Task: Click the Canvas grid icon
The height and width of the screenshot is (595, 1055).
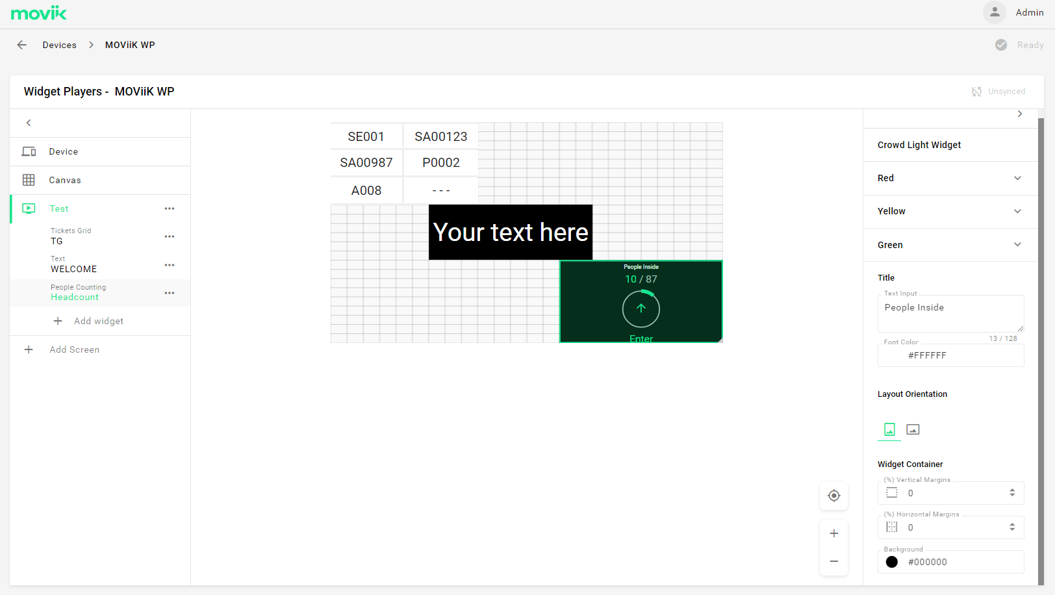Action: (x=29, y=180)
